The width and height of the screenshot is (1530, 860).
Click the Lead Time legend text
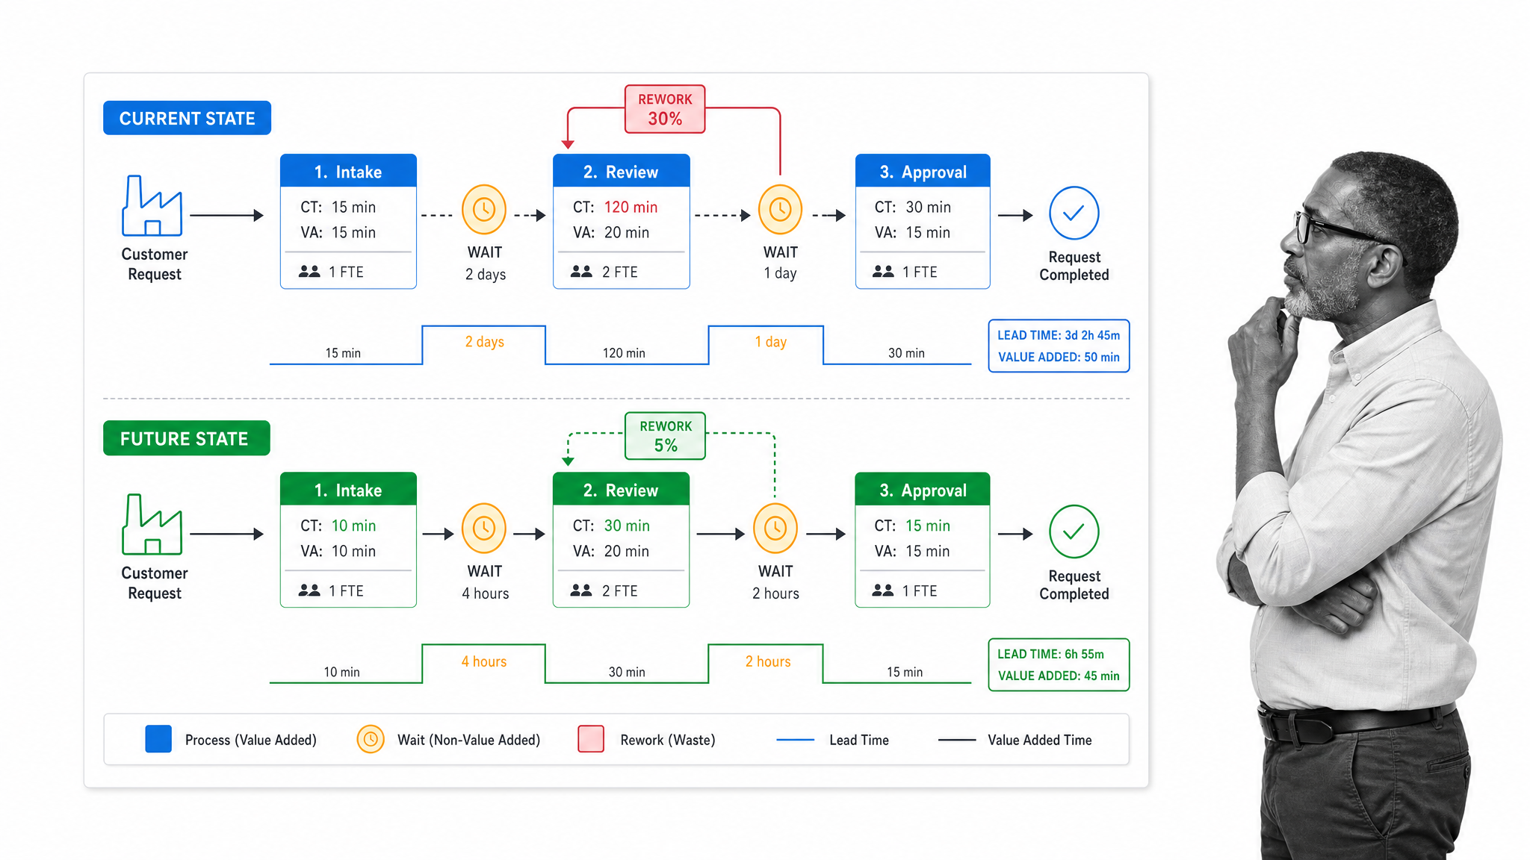point(859,740)
